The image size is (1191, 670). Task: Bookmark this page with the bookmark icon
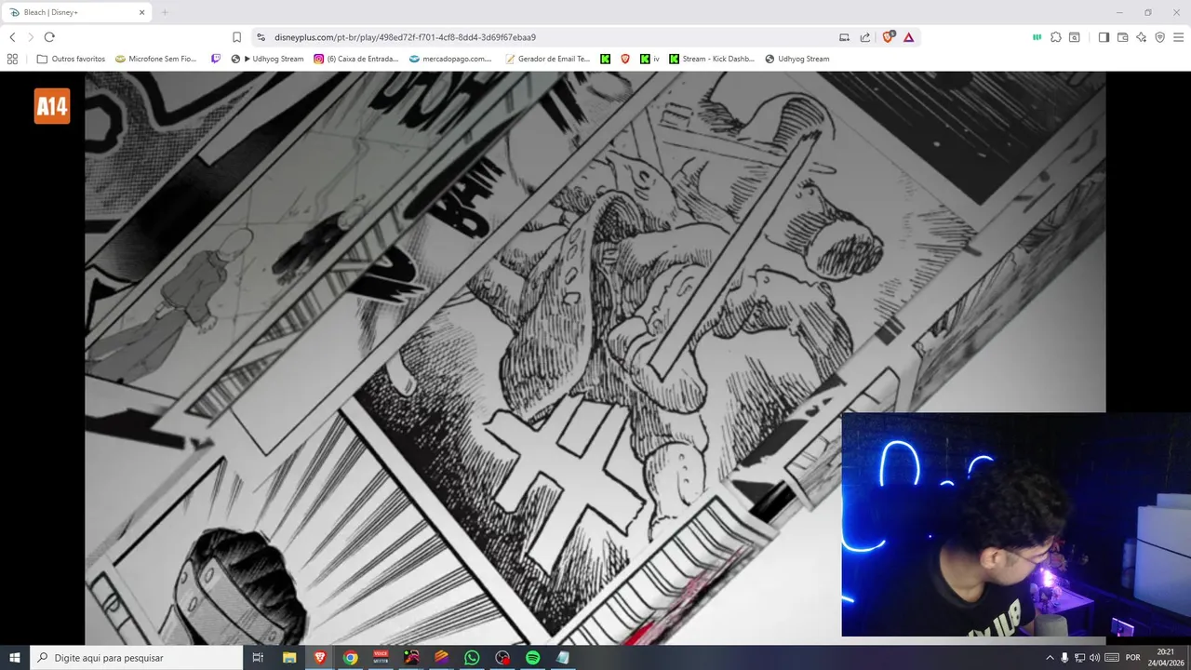(x=236, y=37)
